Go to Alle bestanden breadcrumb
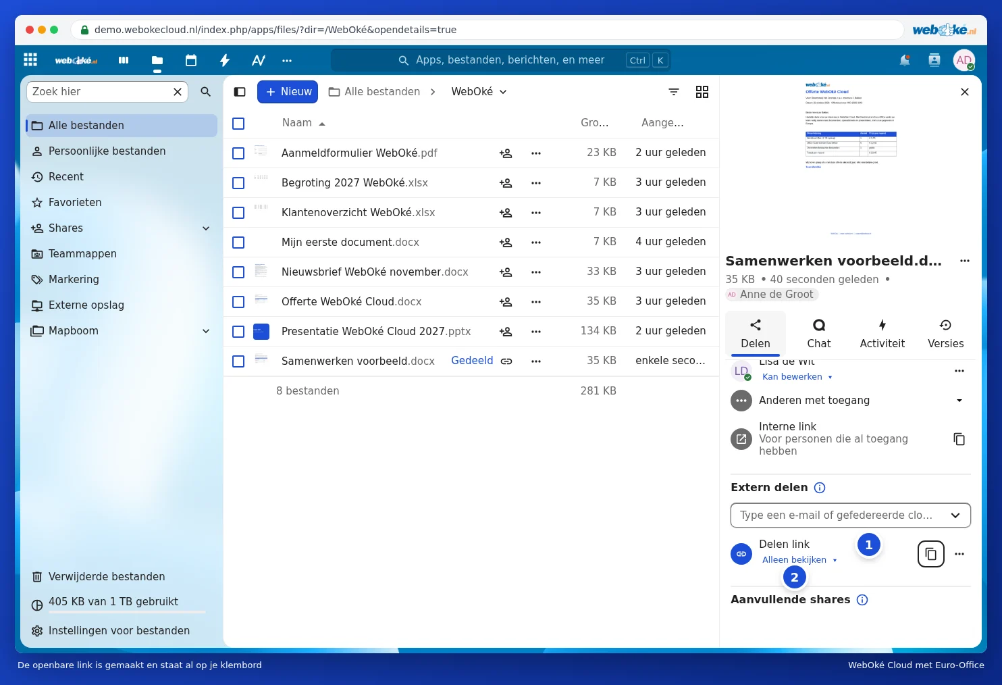This screenshot has height=685, width=1002. pyautogui.click(x=375, y=92)
